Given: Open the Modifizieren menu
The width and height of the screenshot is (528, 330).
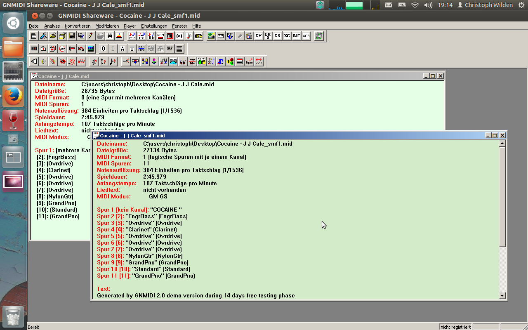Looking at the screenshot, I should 107,26.
